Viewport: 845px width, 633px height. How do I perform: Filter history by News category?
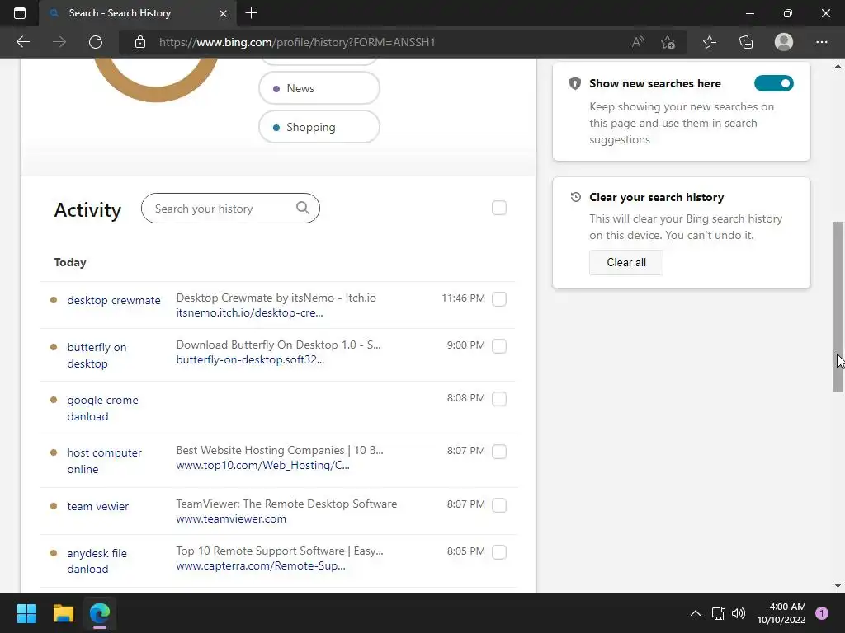319,88
